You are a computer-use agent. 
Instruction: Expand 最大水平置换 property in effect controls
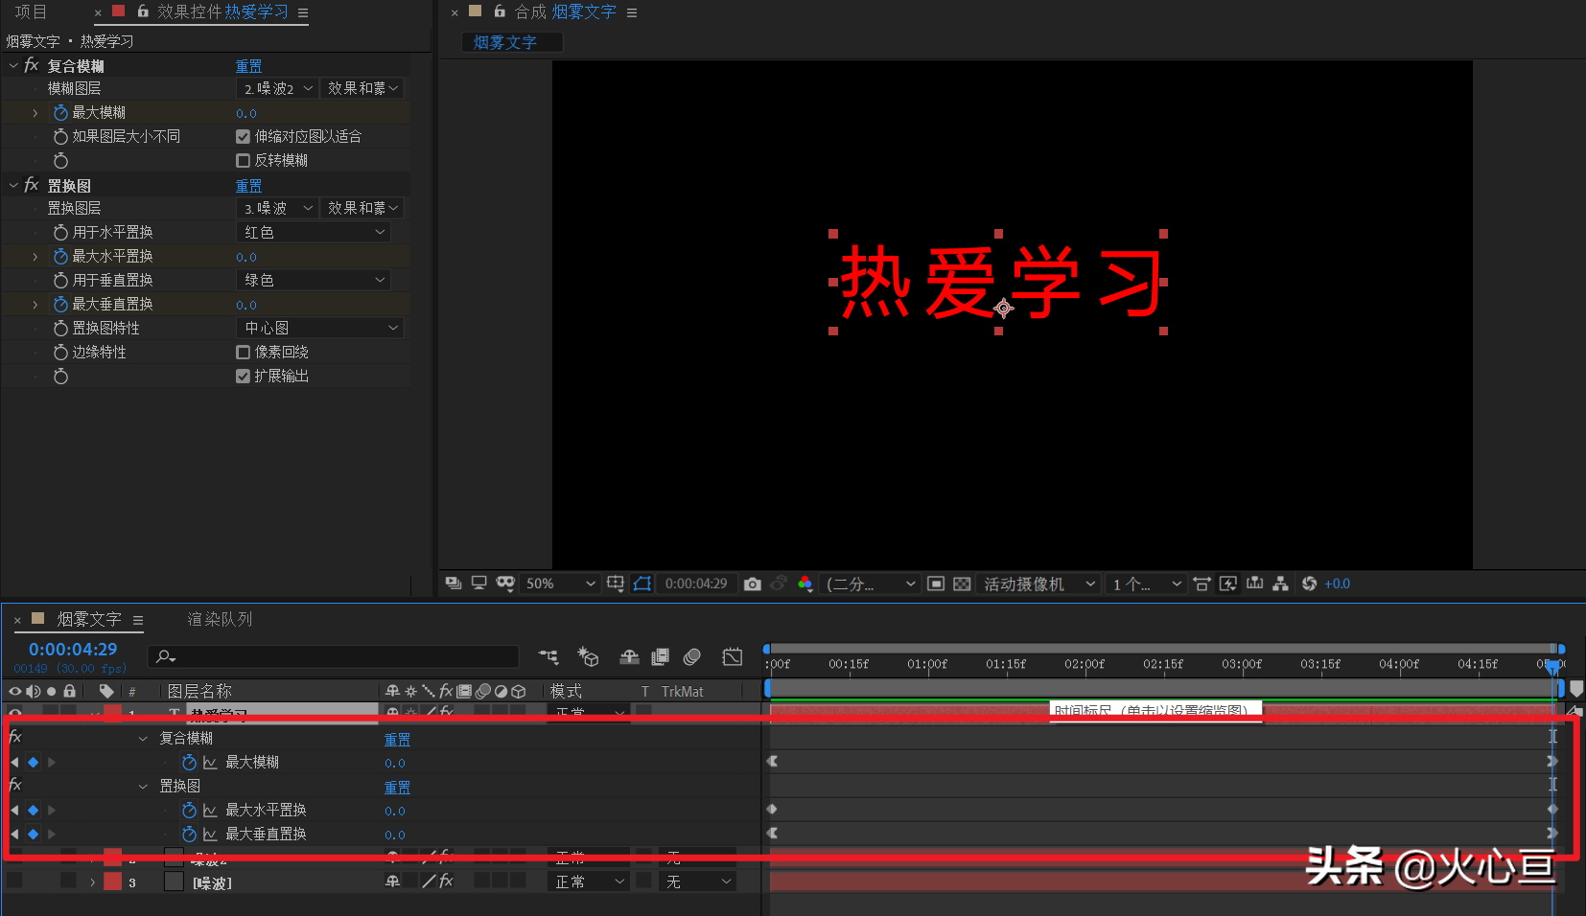[x=35, y=256]
